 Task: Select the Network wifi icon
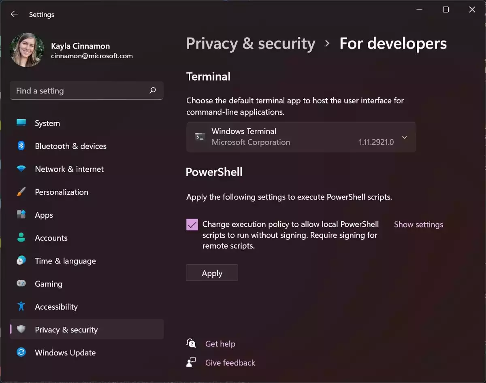click(21, 169)
